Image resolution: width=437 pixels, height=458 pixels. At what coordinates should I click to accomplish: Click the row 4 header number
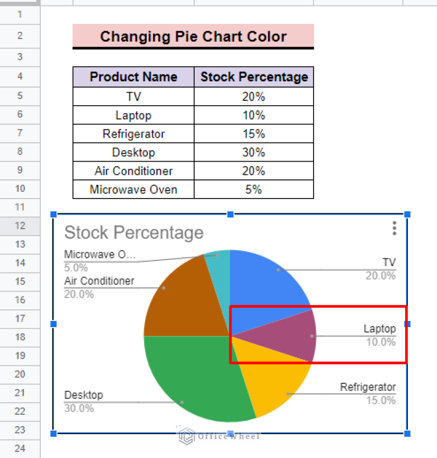[x=20, y=77]
